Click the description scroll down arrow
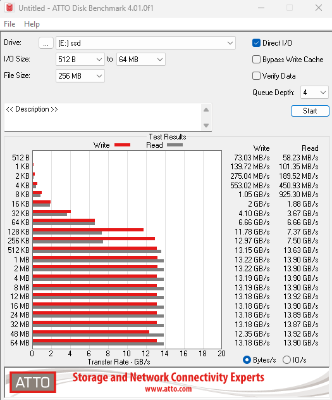The width and height of the screenshot is (332, 400). (x=206, y=126)
